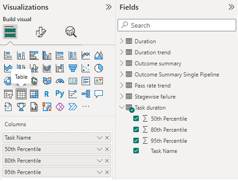Select the KPI visual
Viewport: 238px width, 181px height.
pos(99,81)
